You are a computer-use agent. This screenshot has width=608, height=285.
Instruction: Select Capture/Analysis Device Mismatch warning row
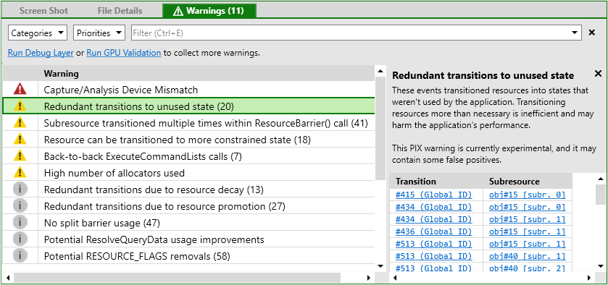coord(188,90)
